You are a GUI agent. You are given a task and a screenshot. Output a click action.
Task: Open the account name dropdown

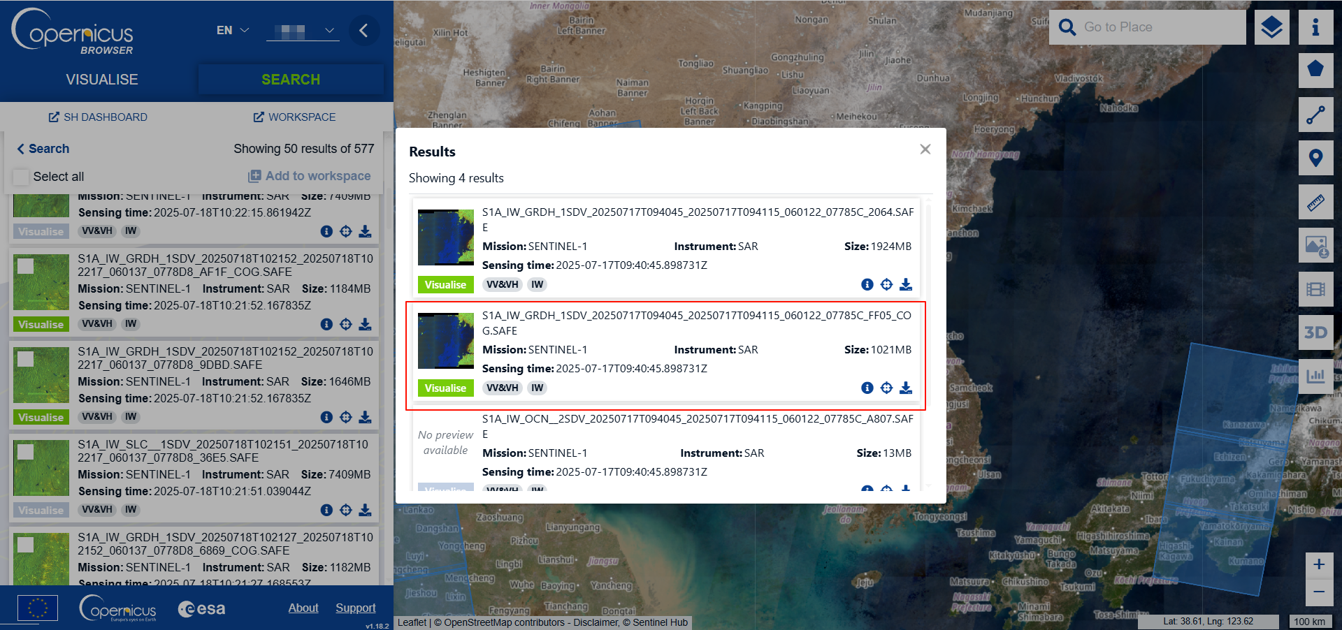tap(303, 30)
